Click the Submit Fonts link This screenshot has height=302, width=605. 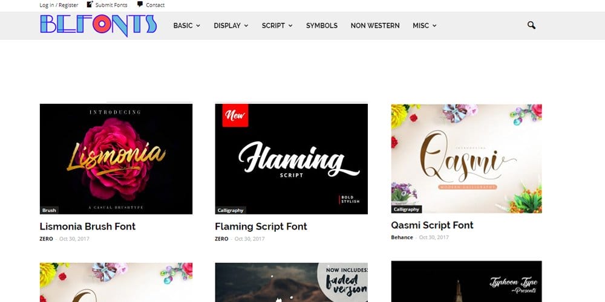click(x=111, y=5)
